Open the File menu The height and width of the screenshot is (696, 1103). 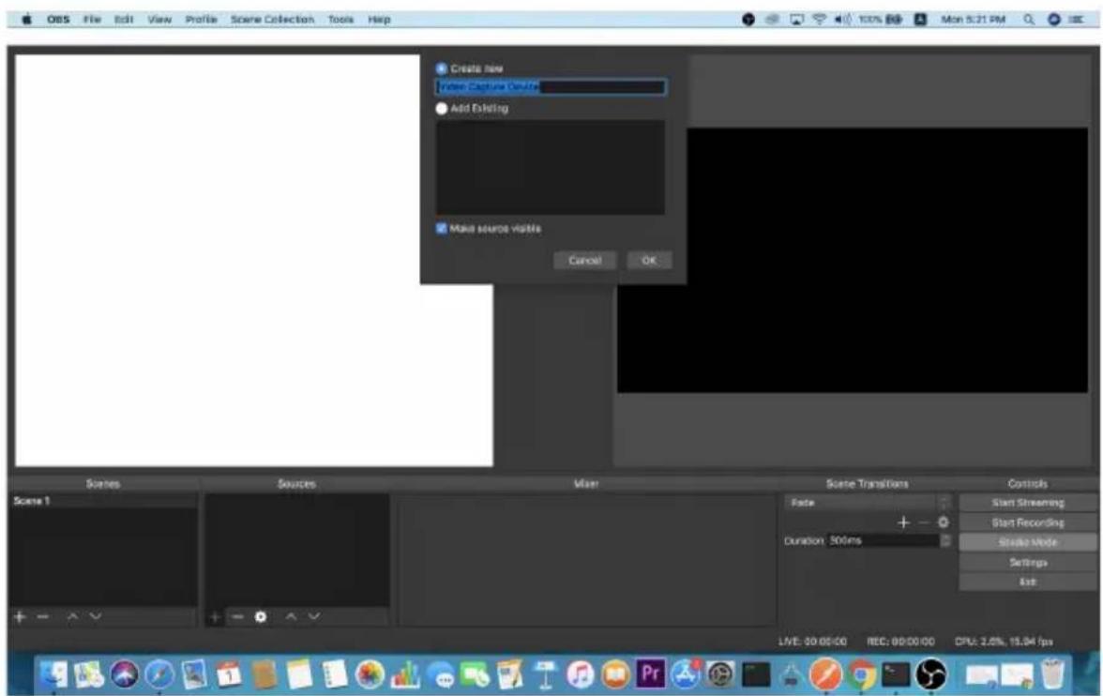92,20
